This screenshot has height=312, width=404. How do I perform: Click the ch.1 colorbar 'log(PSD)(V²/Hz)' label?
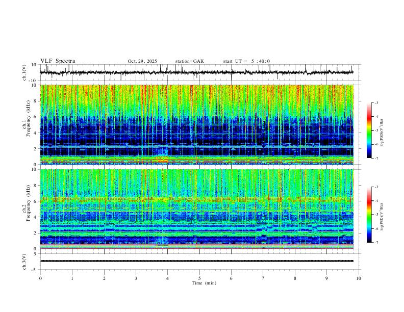382,133
